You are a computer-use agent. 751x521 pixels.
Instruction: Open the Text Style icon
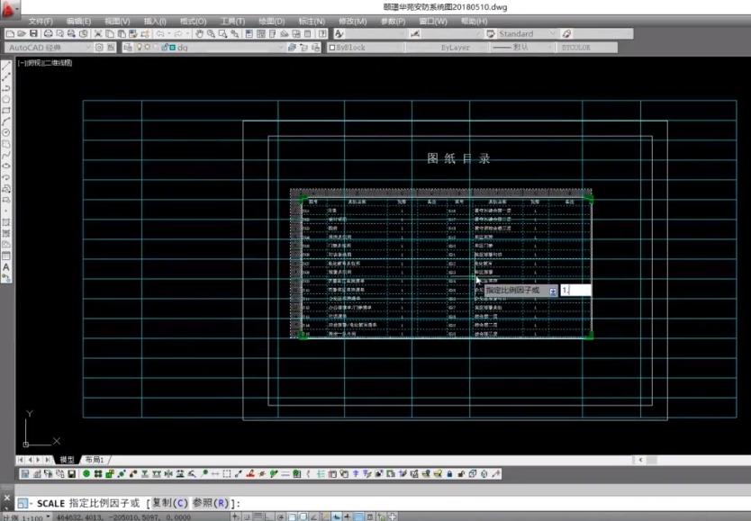tap(339, 33)
